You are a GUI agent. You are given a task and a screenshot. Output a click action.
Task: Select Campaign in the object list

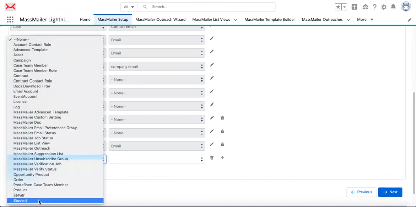55,60
